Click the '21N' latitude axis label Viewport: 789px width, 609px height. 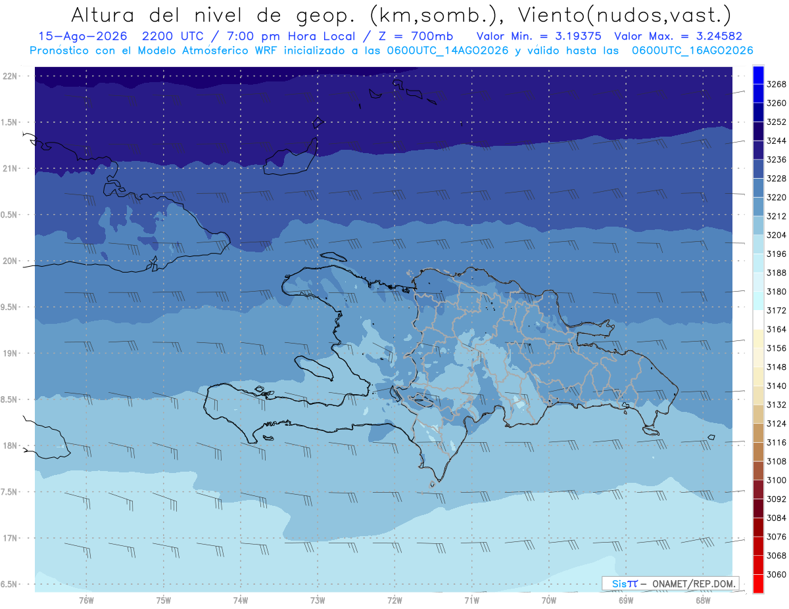[10, 169]
